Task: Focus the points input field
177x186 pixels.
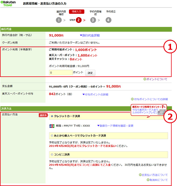Action: click(61, 73)
